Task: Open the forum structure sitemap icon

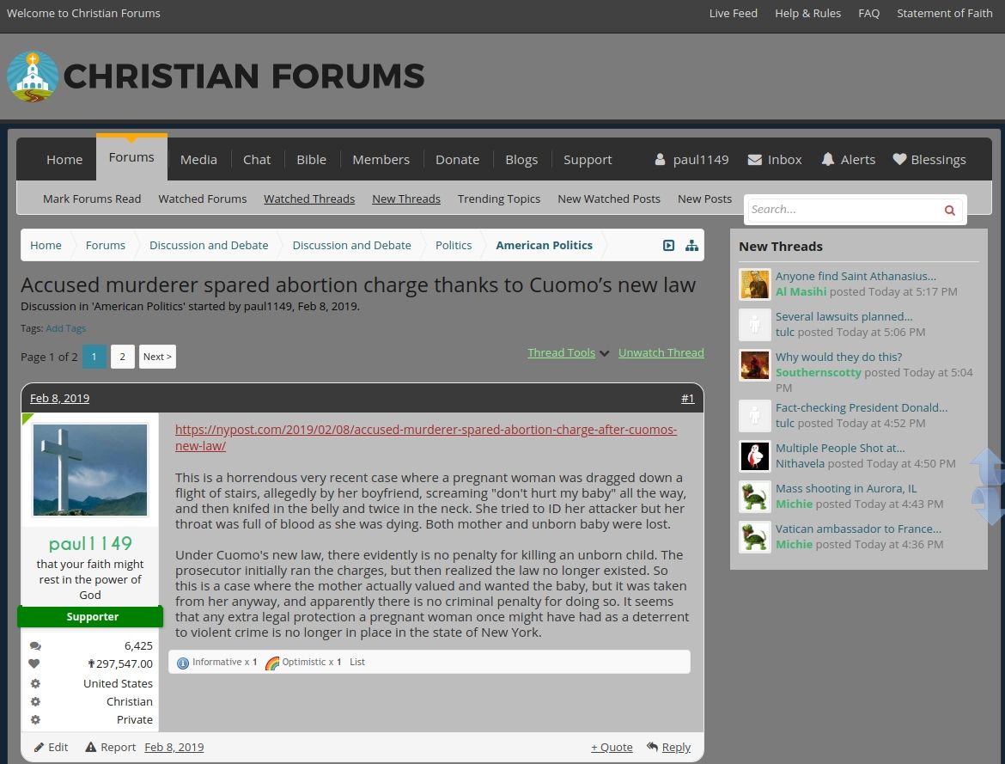Action: [692, 245]
